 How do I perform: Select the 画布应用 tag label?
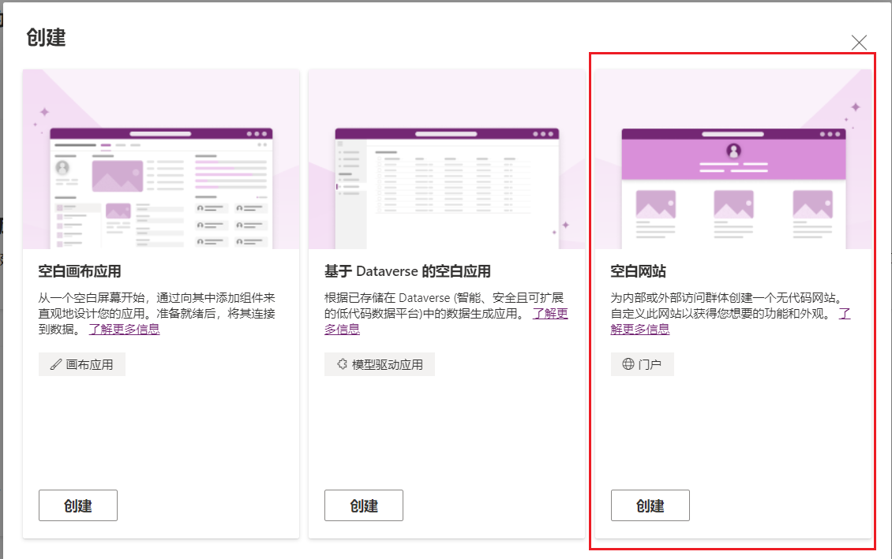point(89,365)
